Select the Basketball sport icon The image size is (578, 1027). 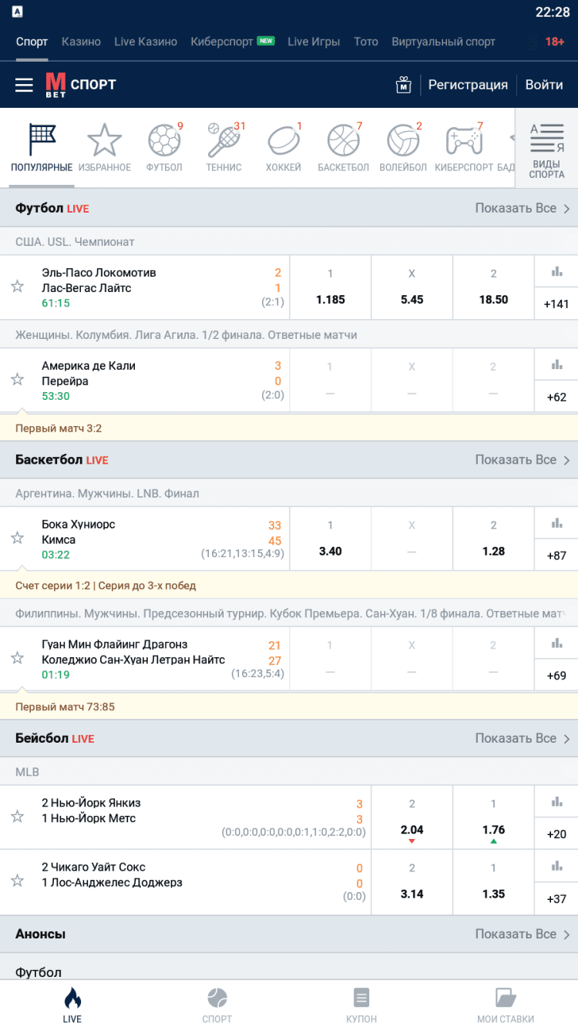pyautogui.click(x=344, y=148)
